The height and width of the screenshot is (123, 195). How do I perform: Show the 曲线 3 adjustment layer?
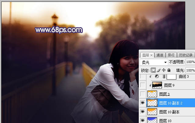(x=143, y=76)
